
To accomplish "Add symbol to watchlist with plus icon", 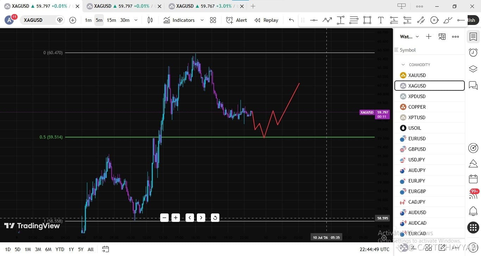I will 429,37.
